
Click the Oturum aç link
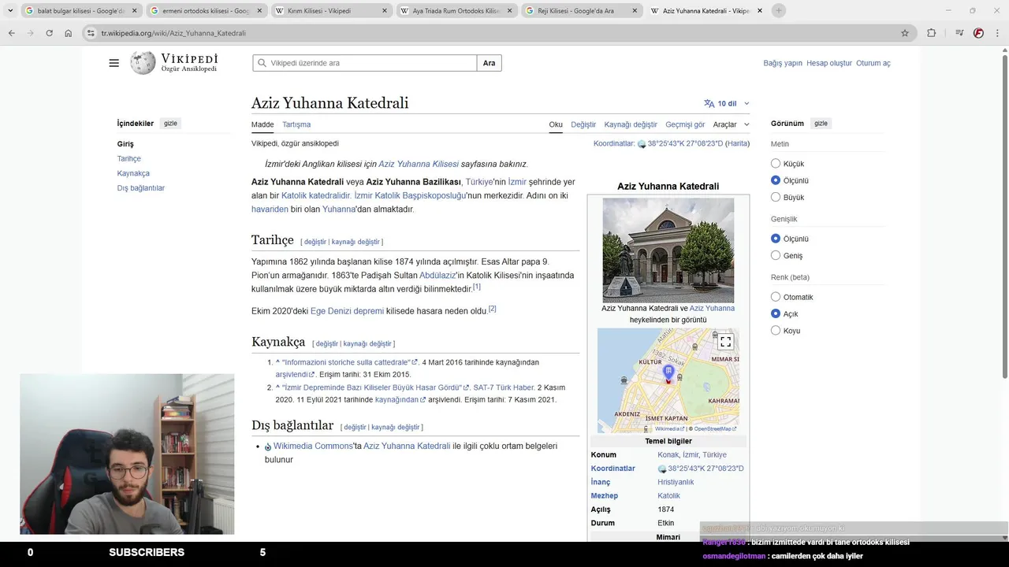873,63
